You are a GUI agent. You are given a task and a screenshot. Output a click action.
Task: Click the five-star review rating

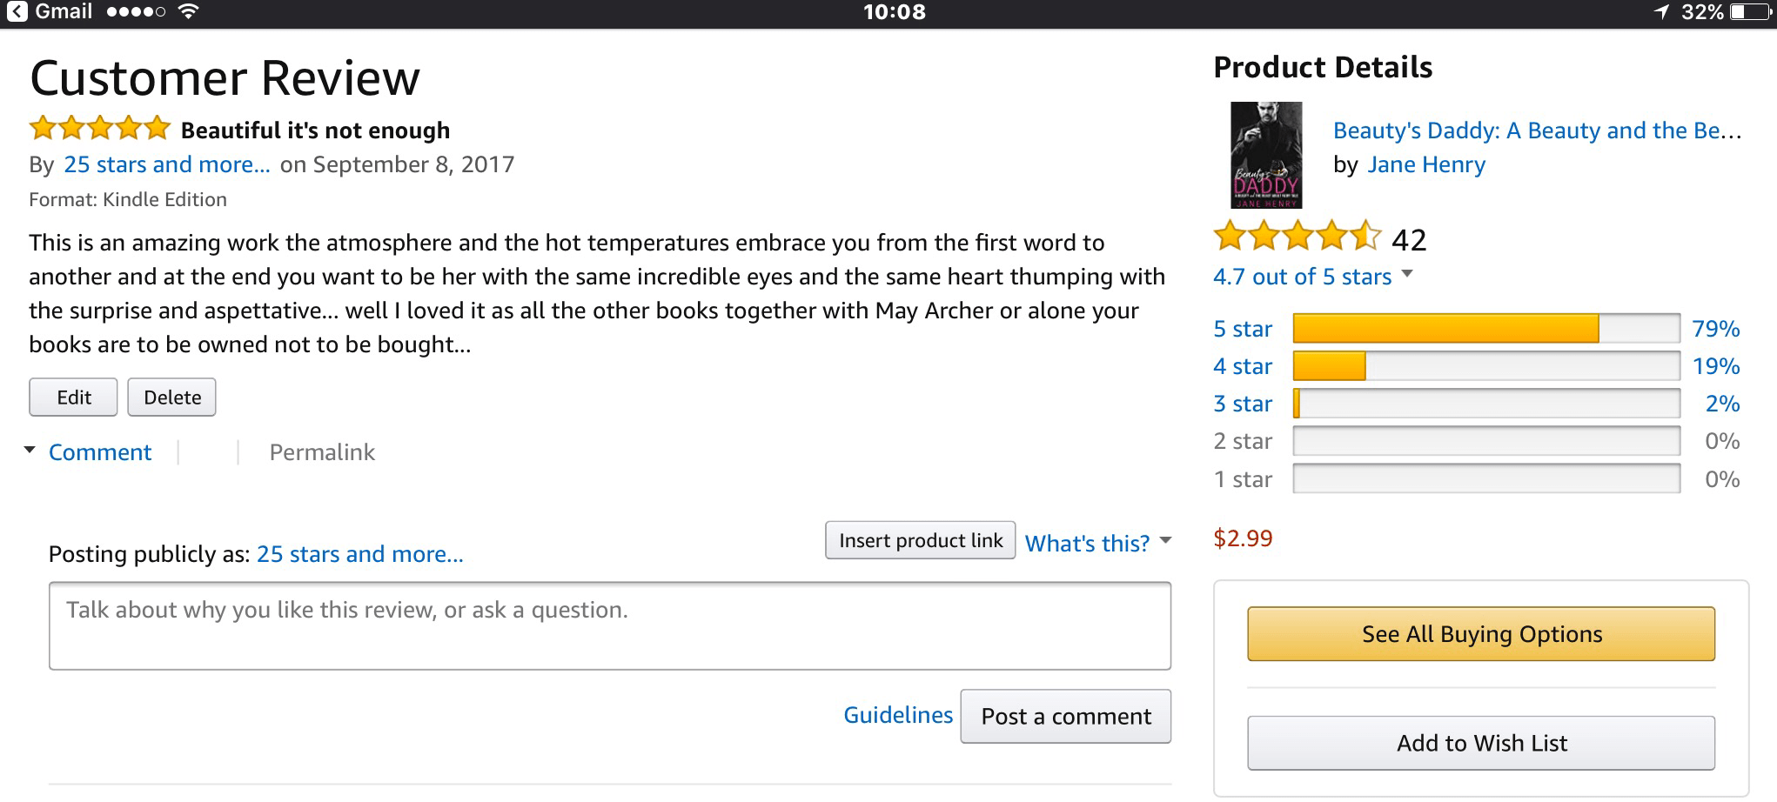point(99,129)
